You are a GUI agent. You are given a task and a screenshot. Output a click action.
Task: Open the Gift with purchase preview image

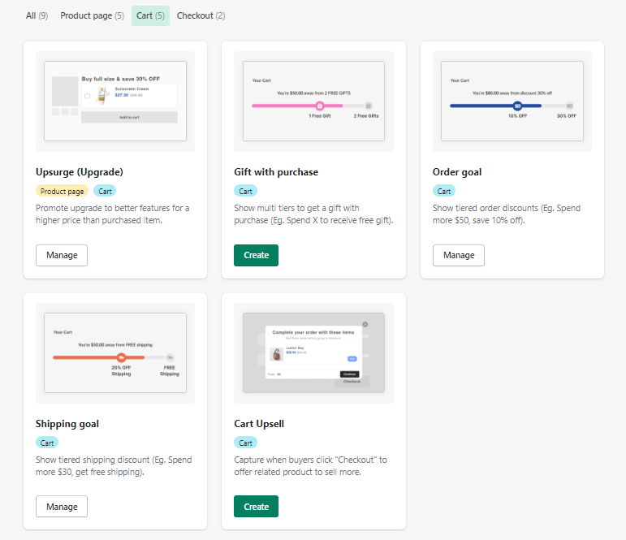(x=313, y=101)
